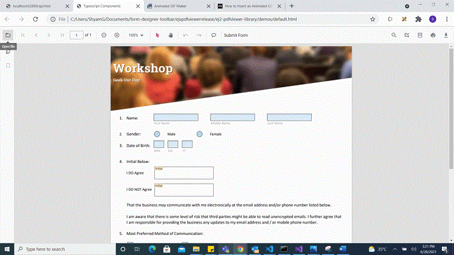The image size is (454, 255).
Task: Open the annotation edit toolbar
Action: 407,35
